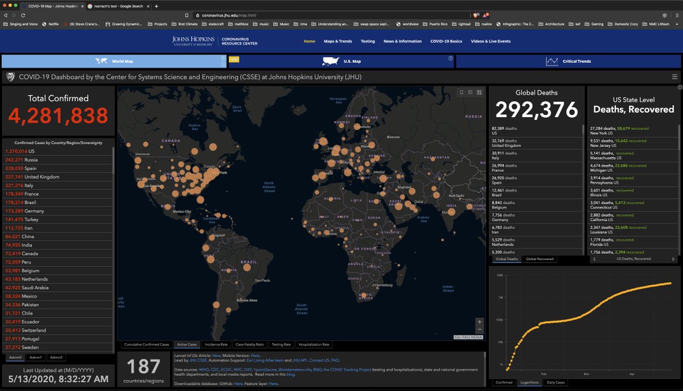Click the Critical Trends chart icon
683x391 pixels.
pyautogui.click(x=552, y=61)
